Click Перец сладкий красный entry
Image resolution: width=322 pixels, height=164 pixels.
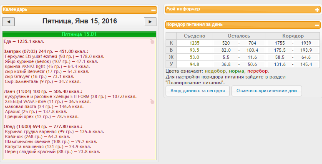click(53, 152)
